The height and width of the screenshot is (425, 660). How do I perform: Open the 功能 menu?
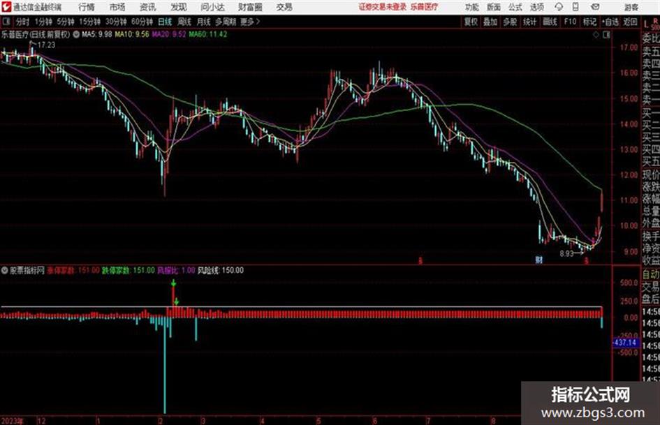pyautogui.click(x=472, y=7)
